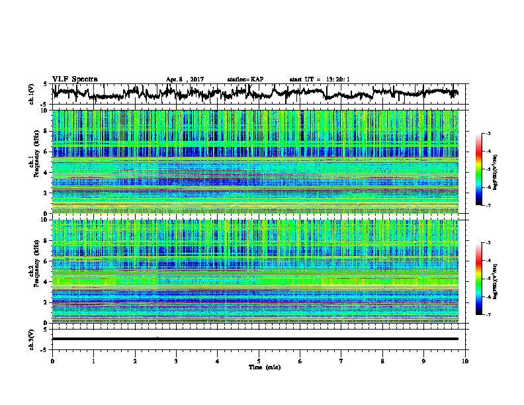Screen dimensions: 524x405
Task: Click the ch.2 color bar label "log(PSD)(V²/Hz)"
Action: tap(495, 281)
